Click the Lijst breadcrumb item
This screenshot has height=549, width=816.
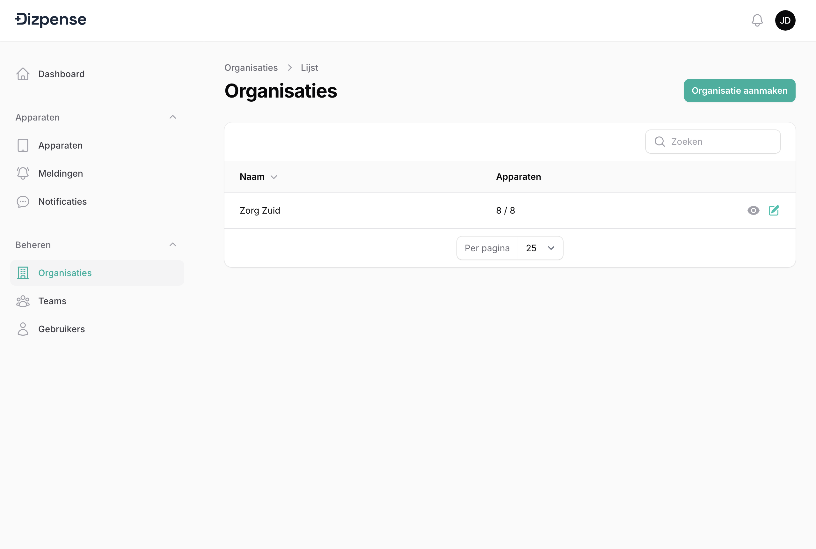[x=310, y=67]
